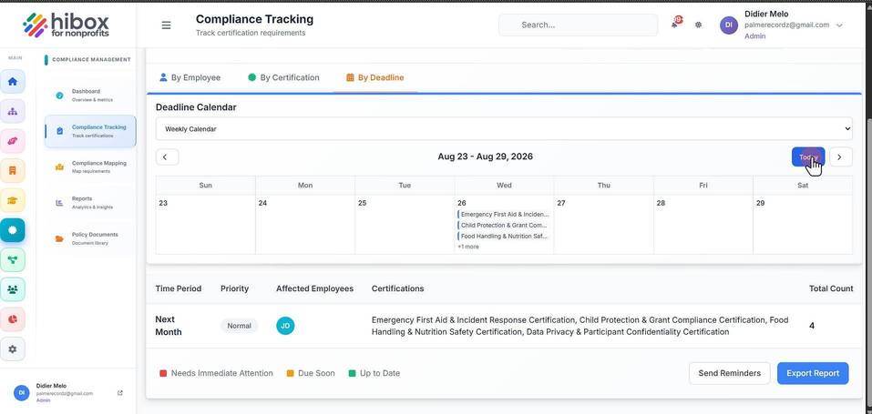
Task: Select Thursday 27 calendar cell
Action: coord(604,225)
